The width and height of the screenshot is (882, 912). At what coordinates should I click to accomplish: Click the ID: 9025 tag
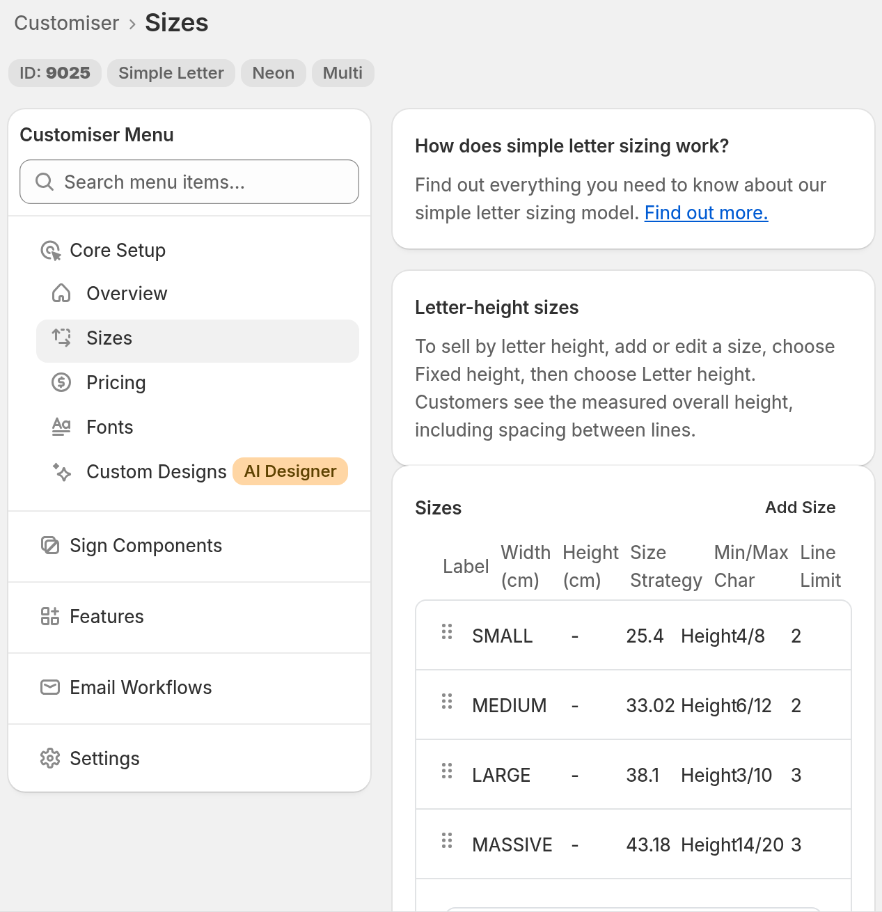point(55,73)
